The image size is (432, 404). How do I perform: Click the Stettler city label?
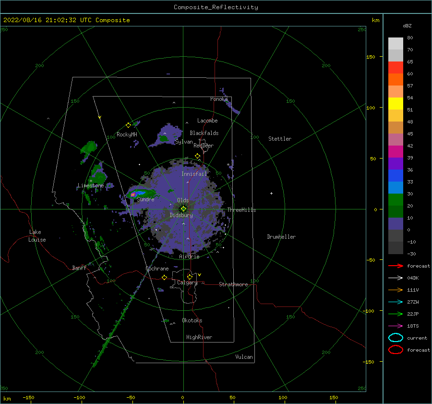point(280,139)
